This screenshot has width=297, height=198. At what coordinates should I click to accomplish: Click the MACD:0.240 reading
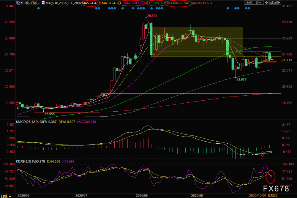click(86, 122)
